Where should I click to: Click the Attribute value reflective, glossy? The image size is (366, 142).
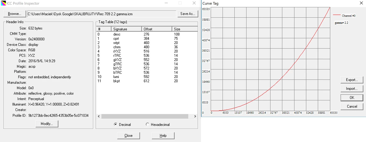(51, 93)
